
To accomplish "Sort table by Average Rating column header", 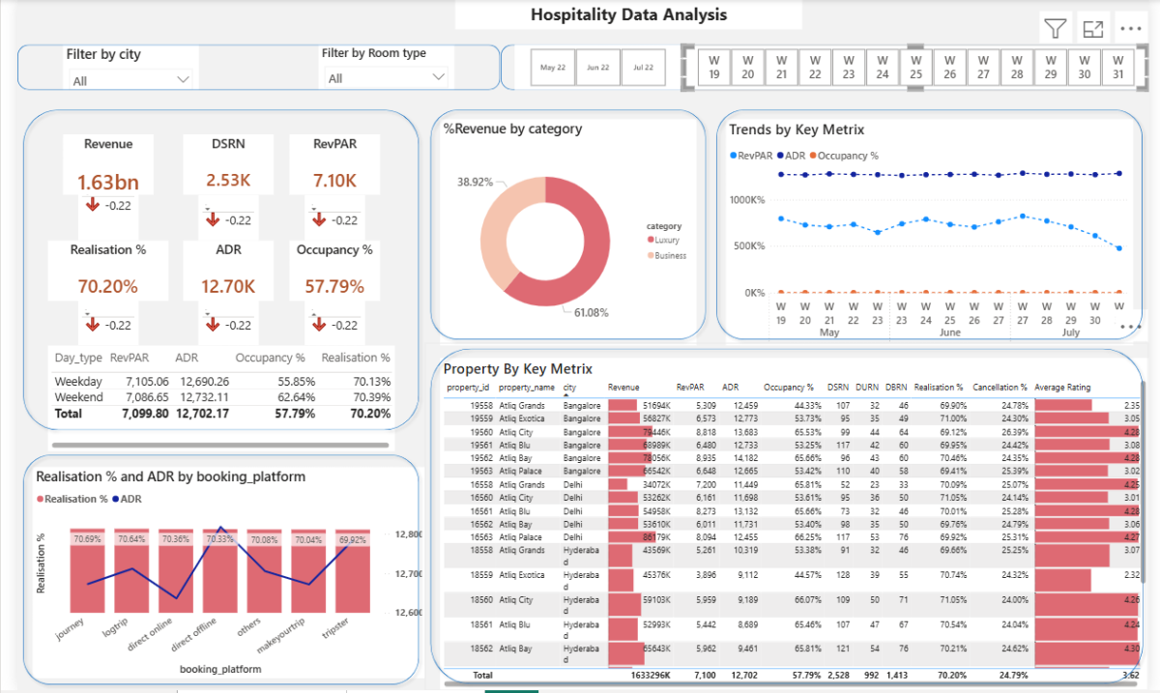I will (x=1062, y=387).
